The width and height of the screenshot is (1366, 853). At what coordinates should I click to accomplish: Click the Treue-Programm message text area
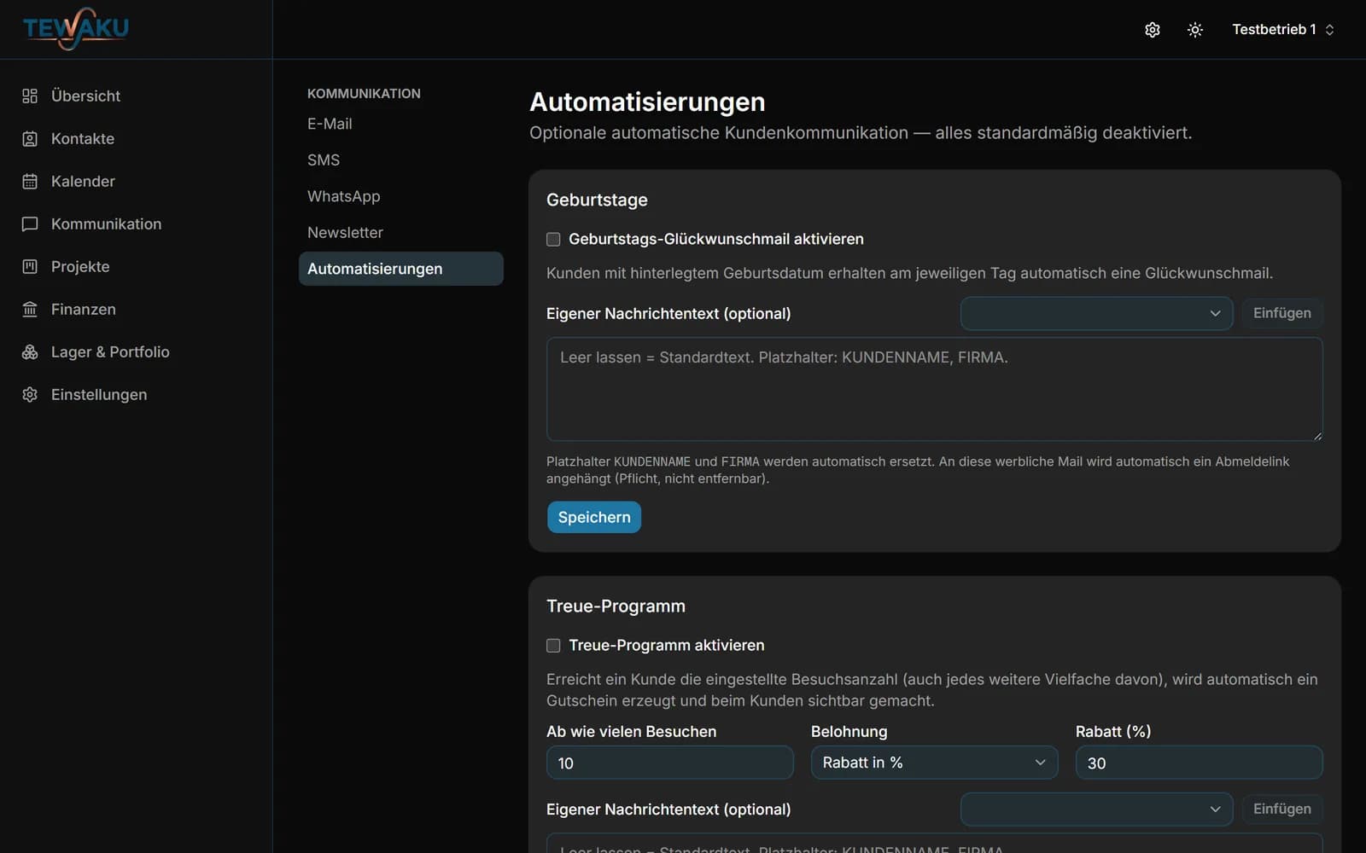934,843
